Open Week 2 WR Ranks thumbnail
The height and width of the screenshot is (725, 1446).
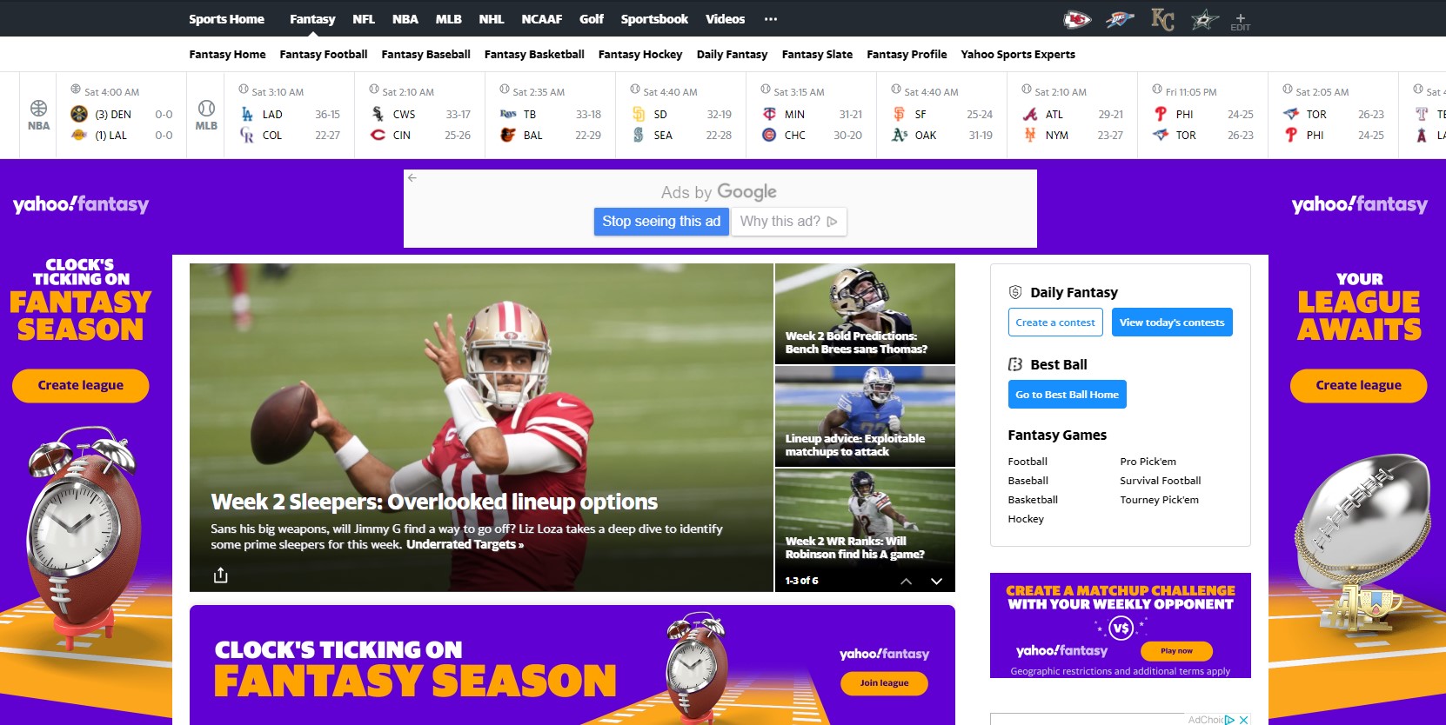[865, 519]
